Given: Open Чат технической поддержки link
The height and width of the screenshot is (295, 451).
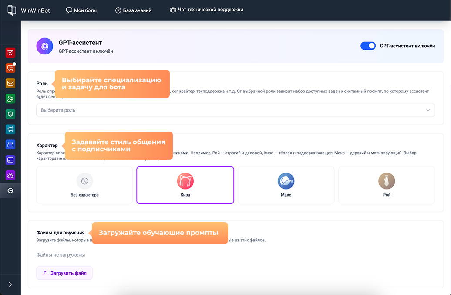Looking at the screenshot, I should tap(206, 10).
